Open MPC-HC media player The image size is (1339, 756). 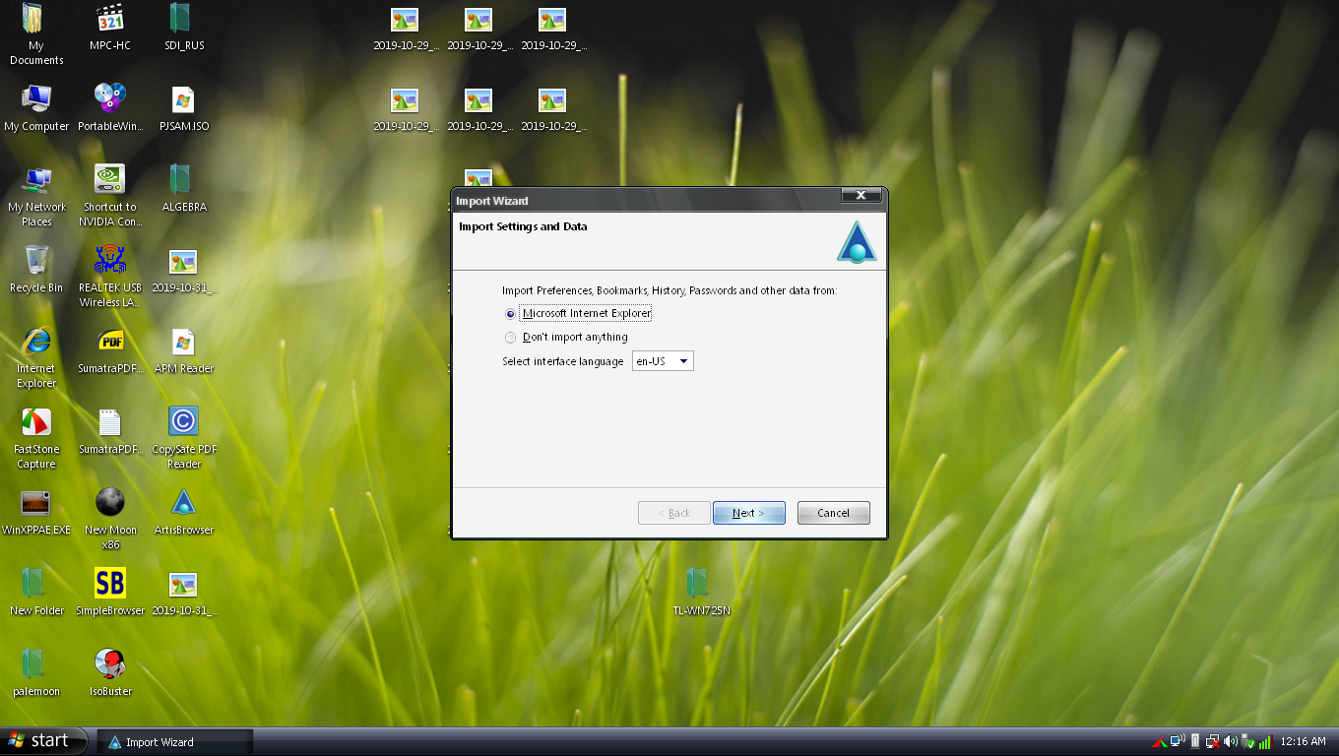pos(109,20)
